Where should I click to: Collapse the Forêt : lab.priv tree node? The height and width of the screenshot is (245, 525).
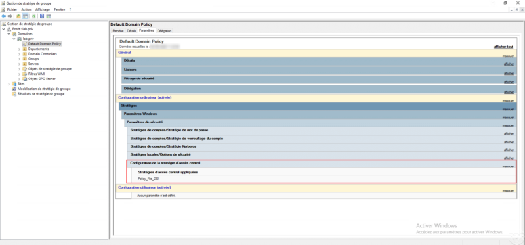(3, 29)
